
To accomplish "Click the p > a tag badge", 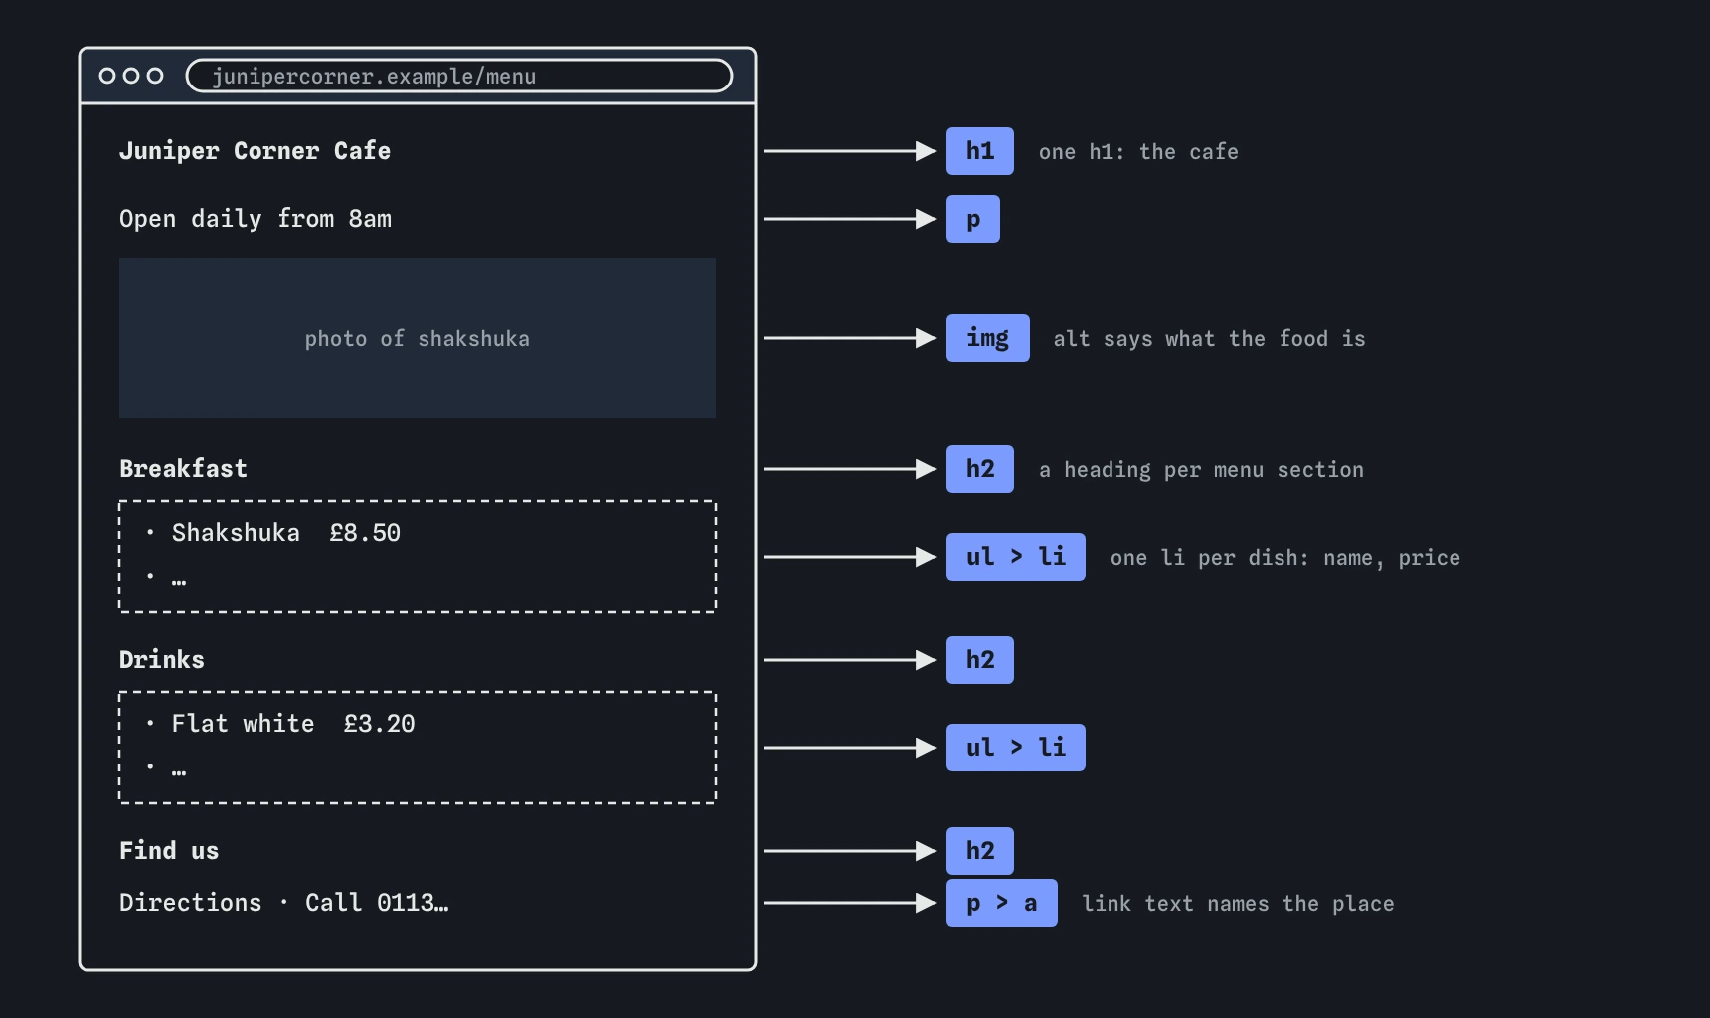I will [1001, 903].
